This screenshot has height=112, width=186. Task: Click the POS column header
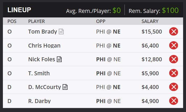12,21
